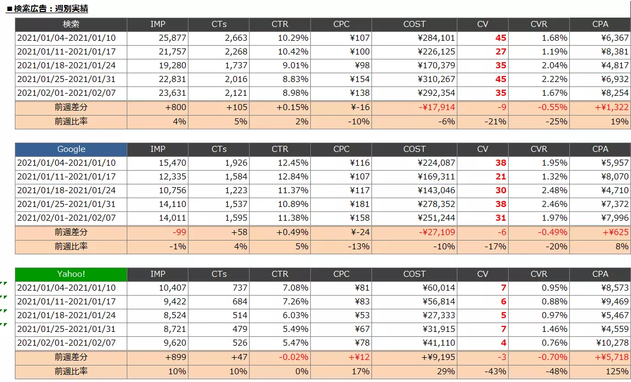Select Google COST difference -¥27,109 cell

tap(414, 232)
